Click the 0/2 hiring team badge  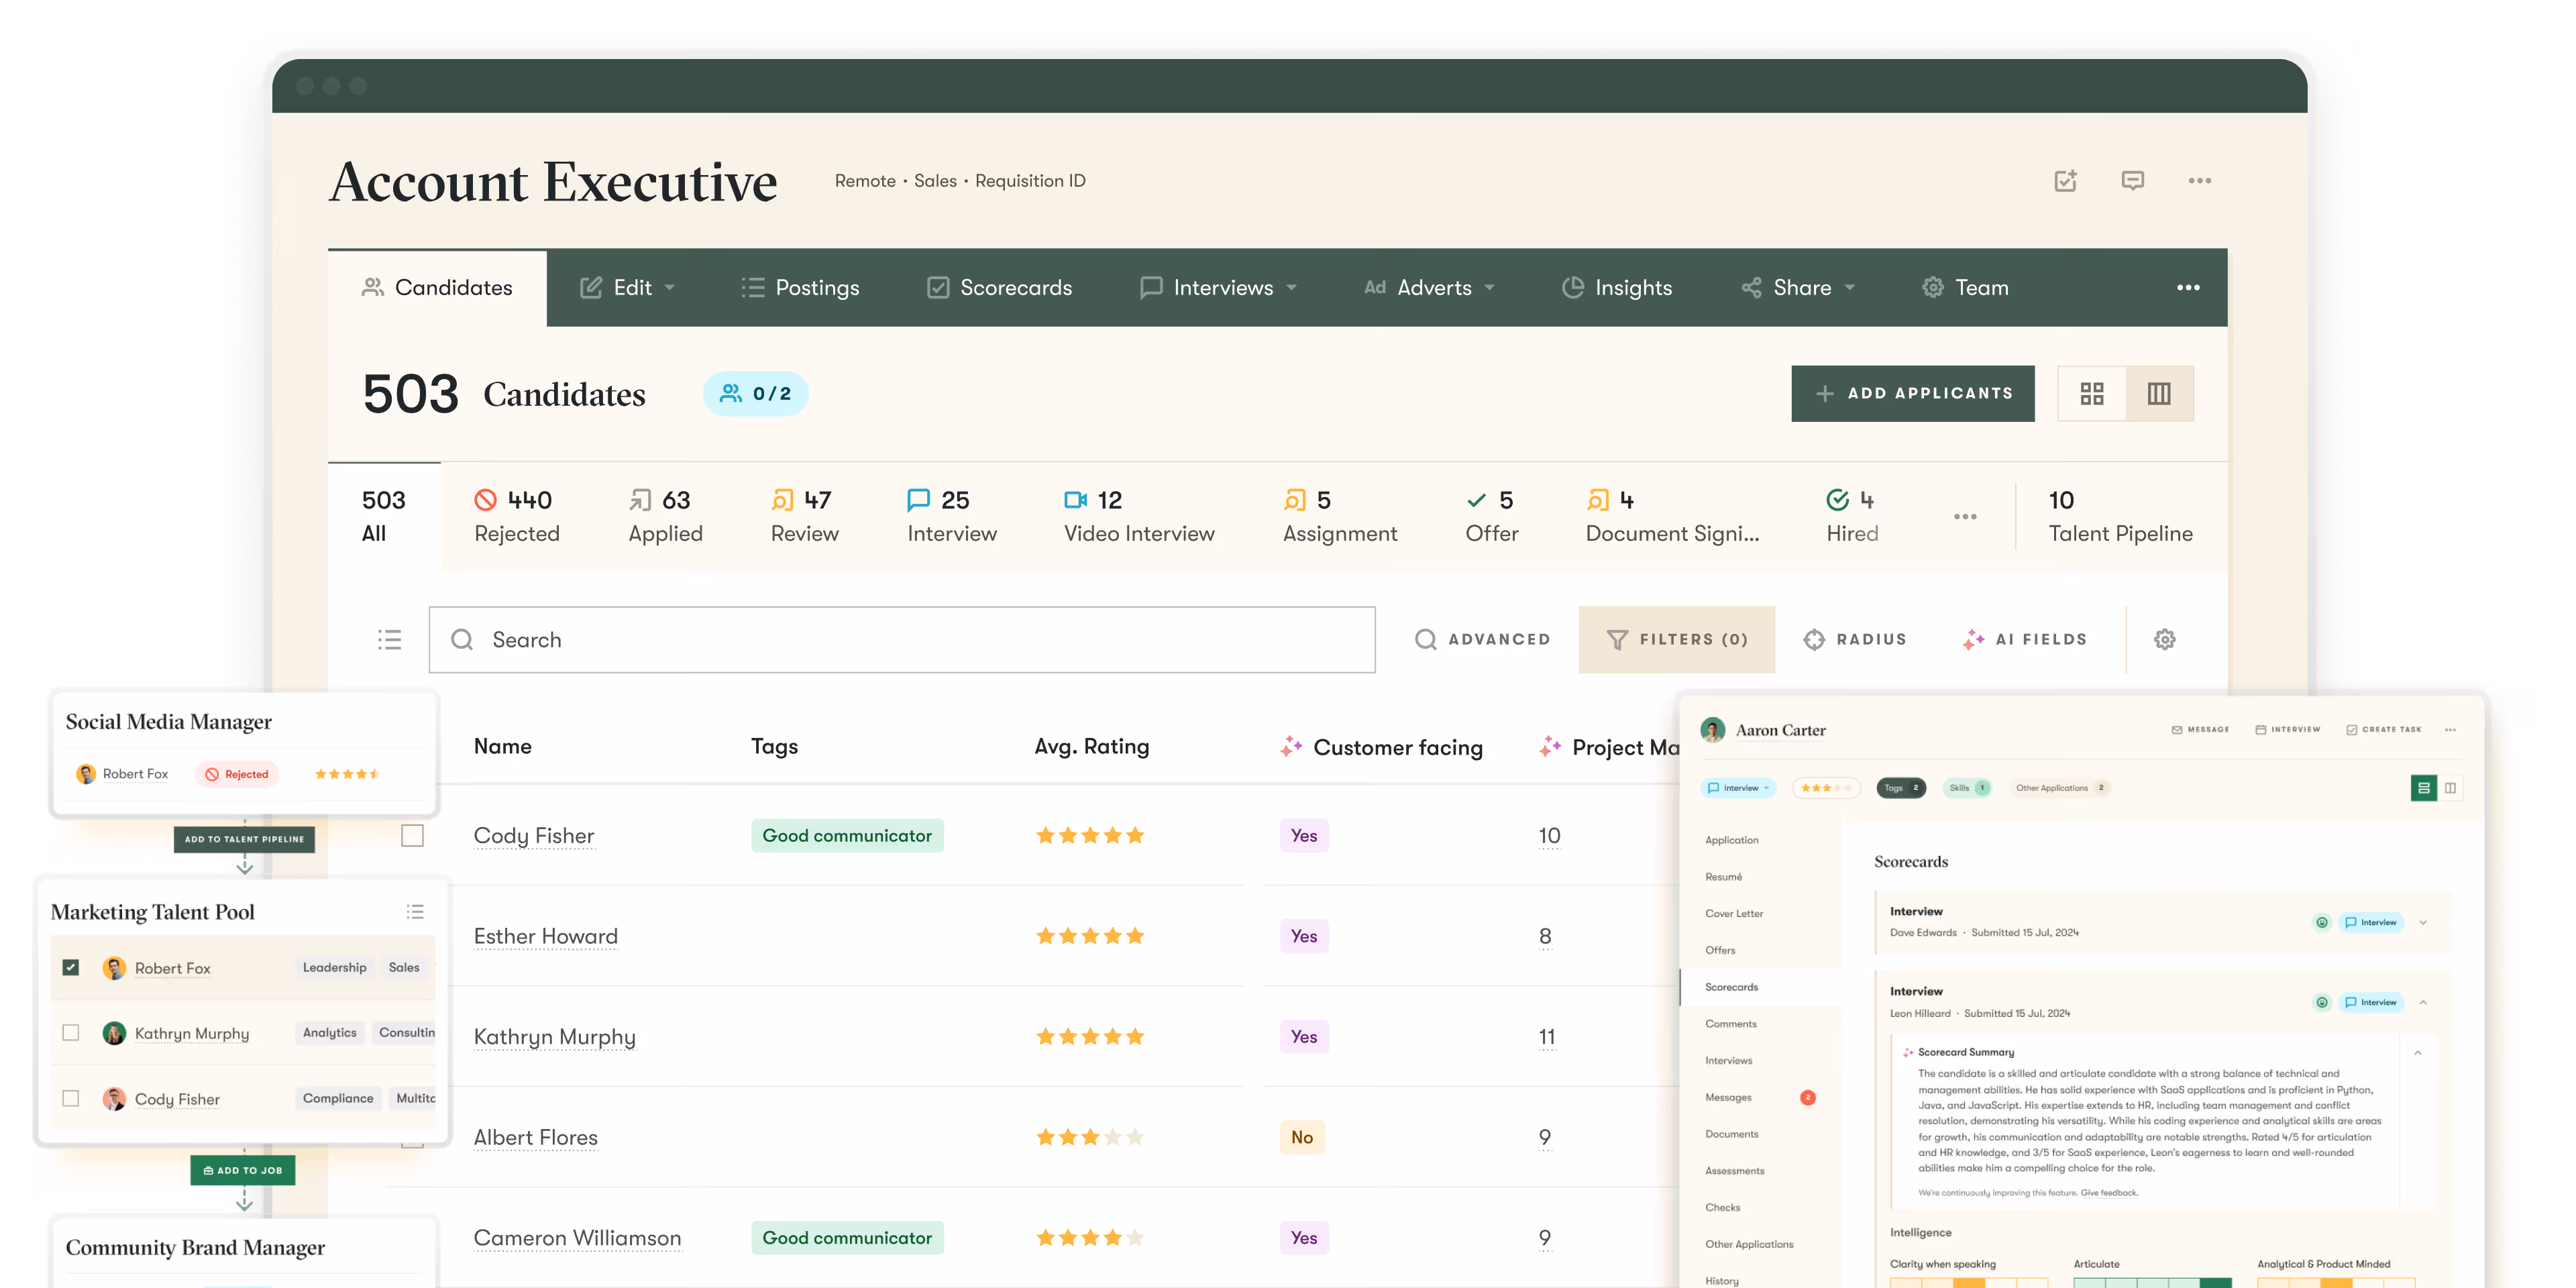click(755, 394)
